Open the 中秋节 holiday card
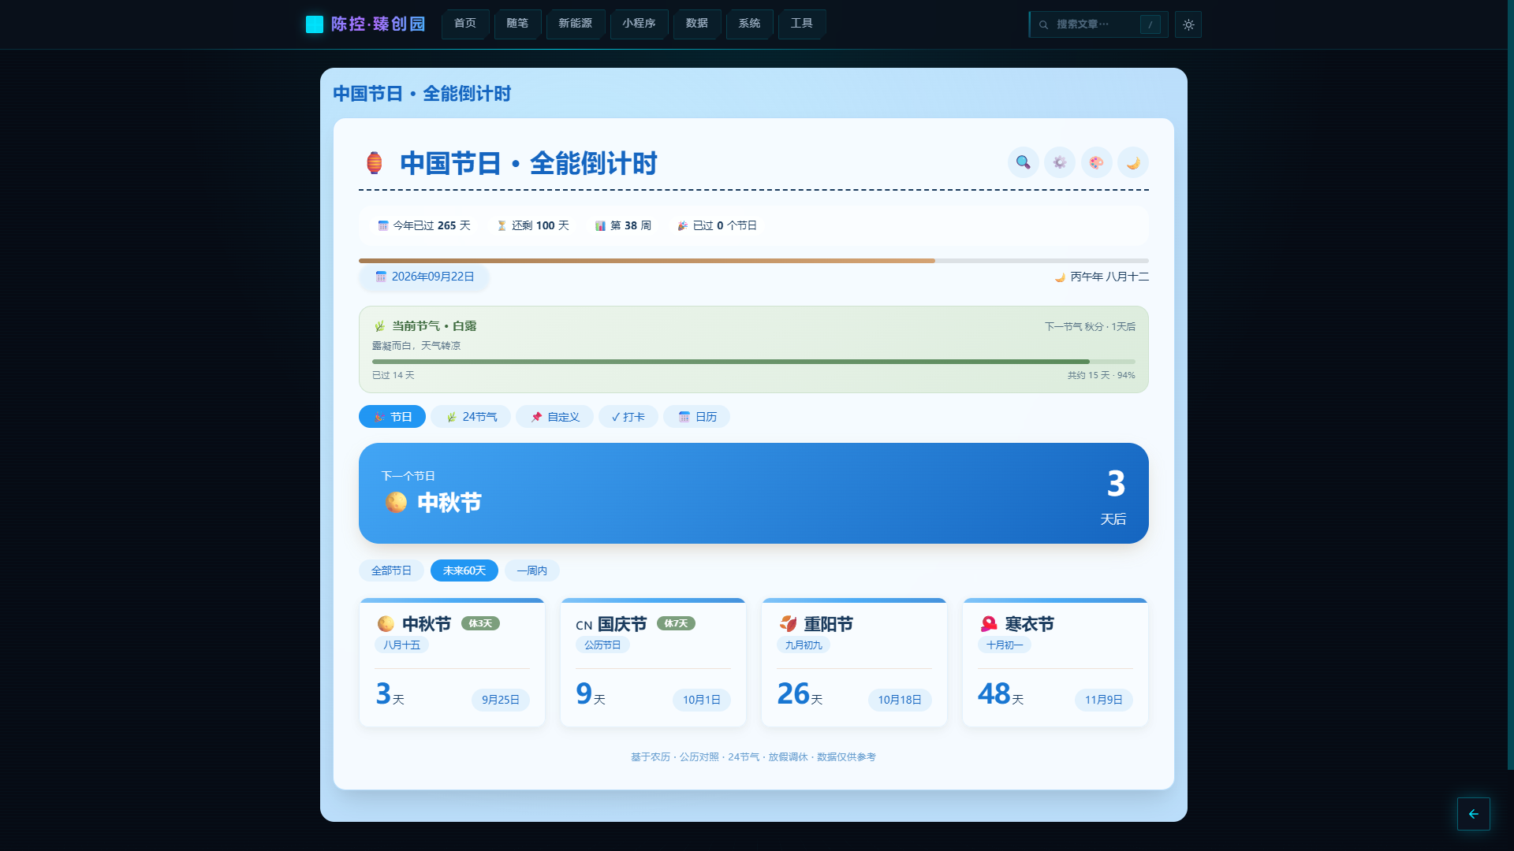 452,662
